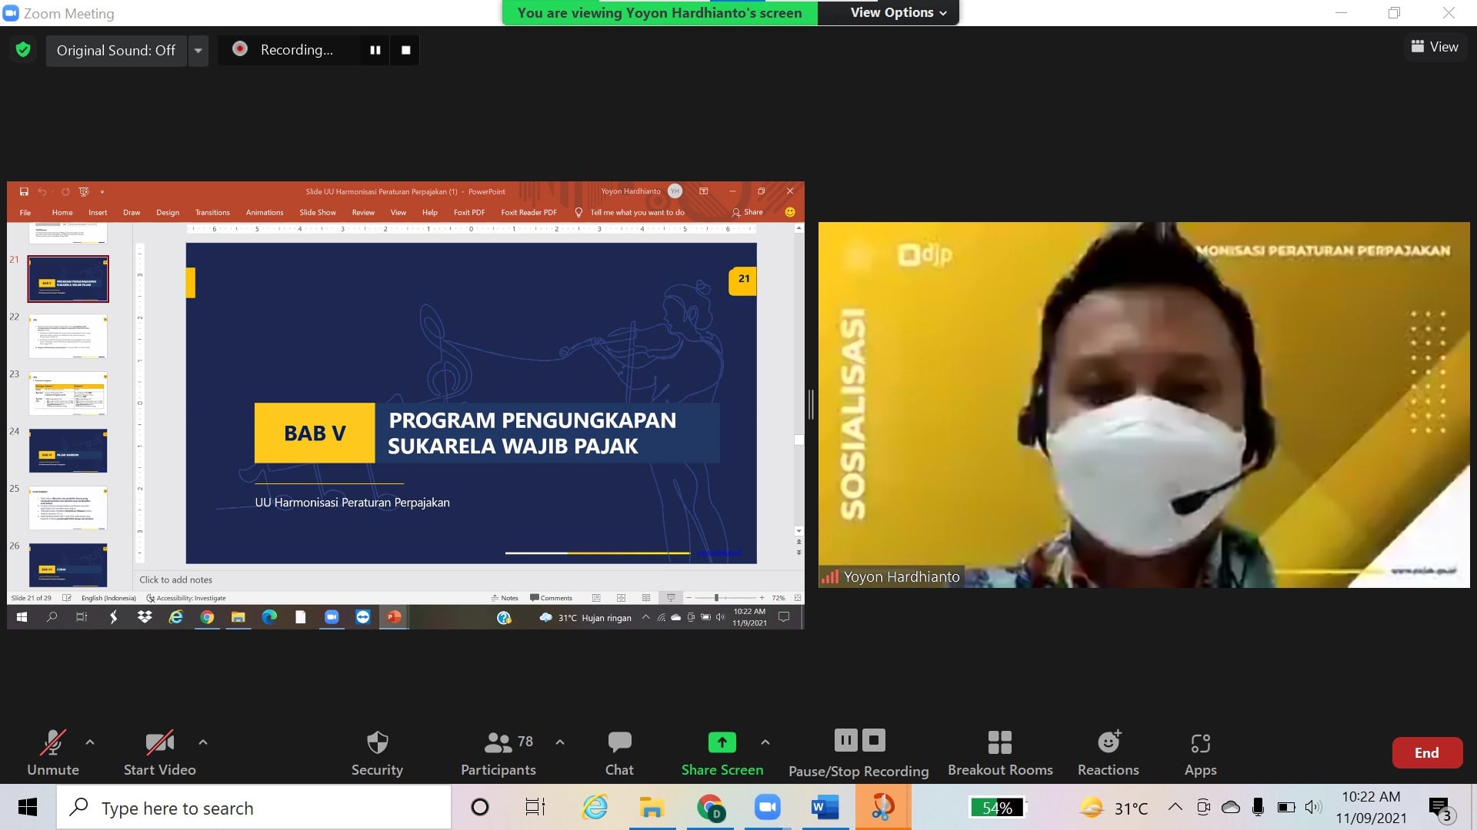
Task: Click the green encryption shield icon
Action: point(23,50)
